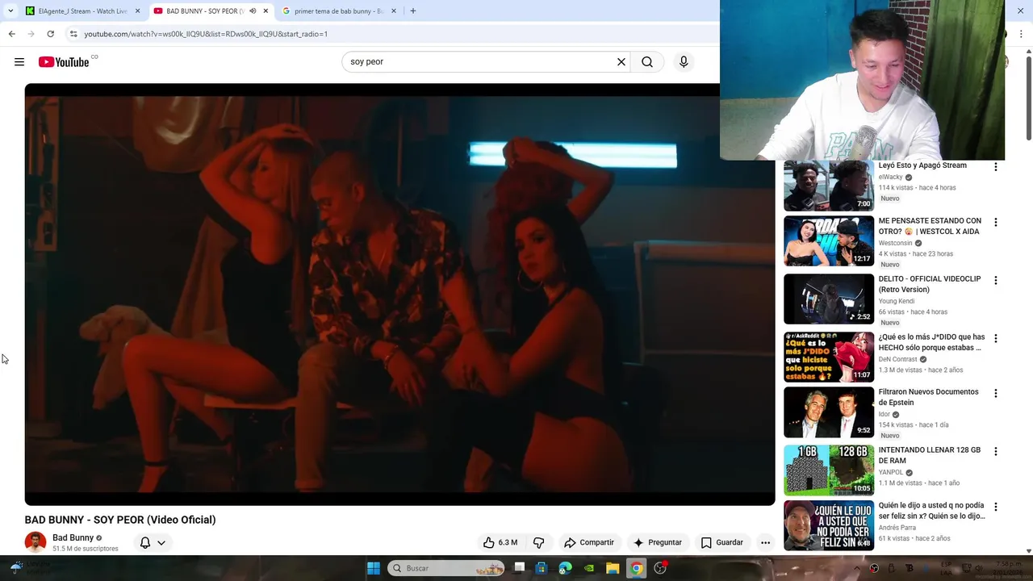
Task: Click inside the YouTube search field
Action: [x=479, y=62]
